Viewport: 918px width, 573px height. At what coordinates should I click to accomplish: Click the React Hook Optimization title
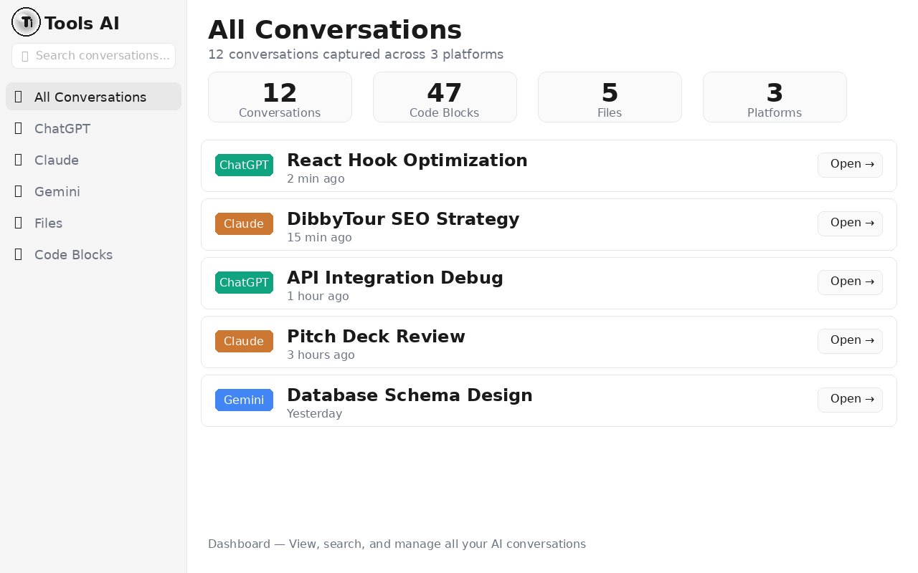[x=407, y=160]
